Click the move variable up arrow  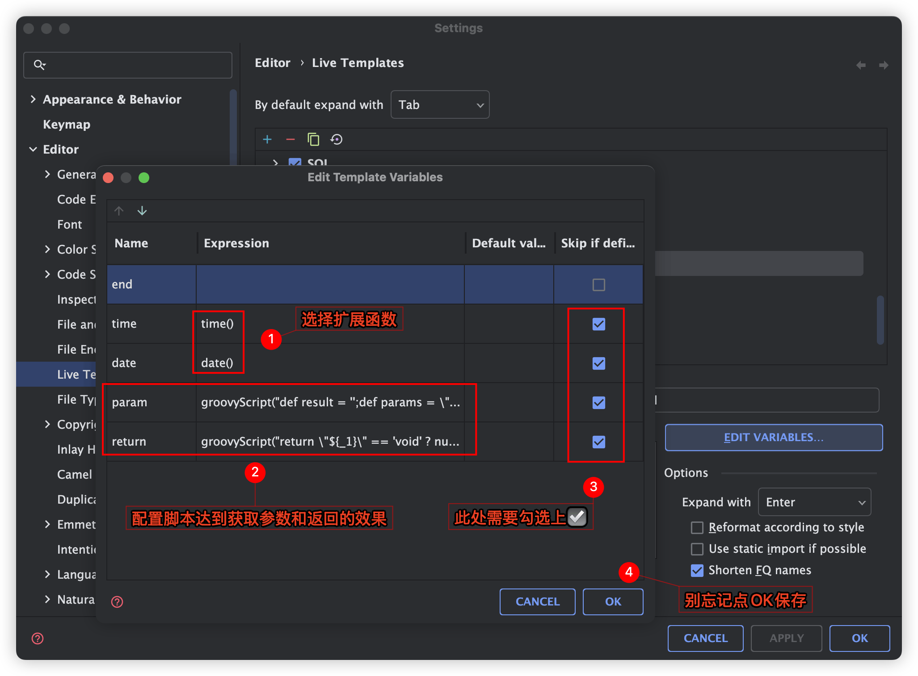119,210
